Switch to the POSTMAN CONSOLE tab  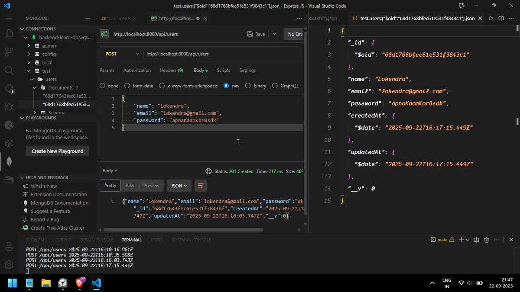tap(191, 240)
